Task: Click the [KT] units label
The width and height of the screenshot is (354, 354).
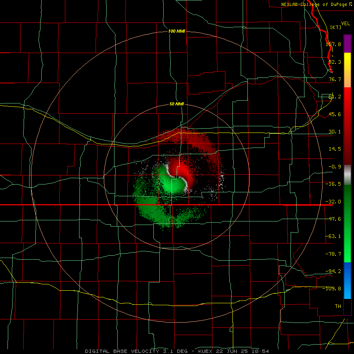Action: click(x=336, y=27)
